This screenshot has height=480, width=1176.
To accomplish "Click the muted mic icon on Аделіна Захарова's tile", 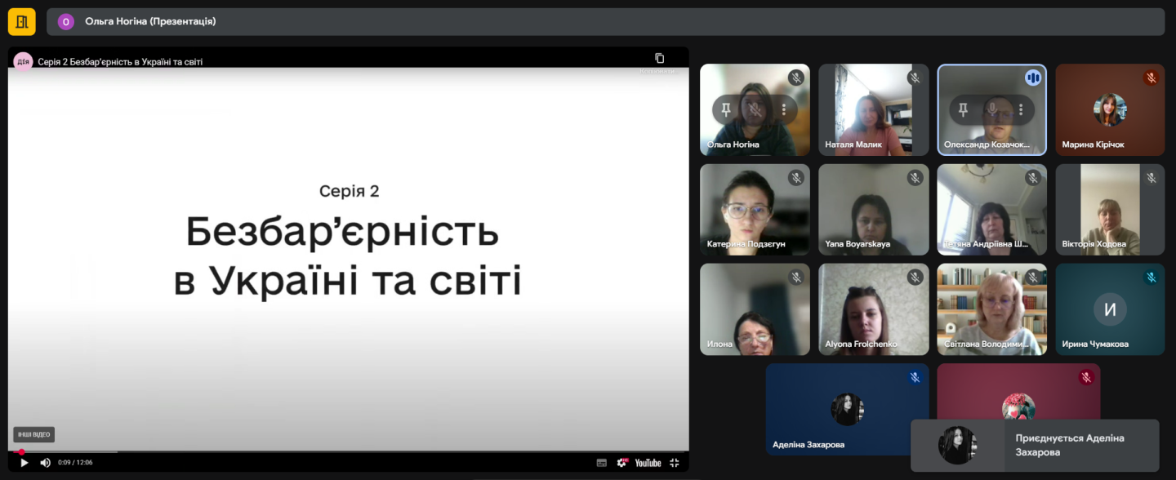I will [915, 377].
